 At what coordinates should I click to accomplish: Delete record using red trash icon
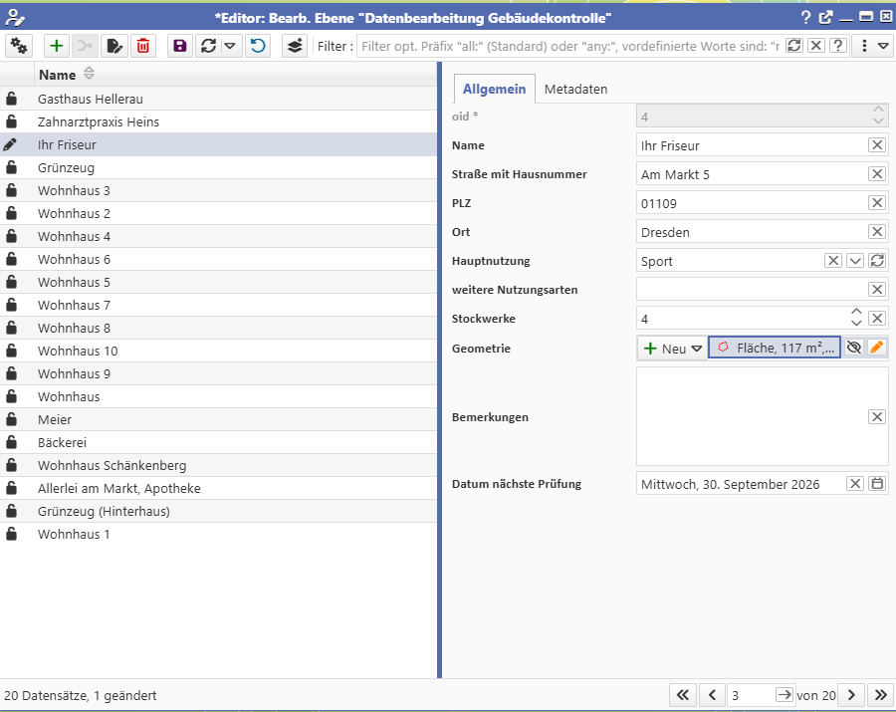pyautogui.click(x=143, y=46)
